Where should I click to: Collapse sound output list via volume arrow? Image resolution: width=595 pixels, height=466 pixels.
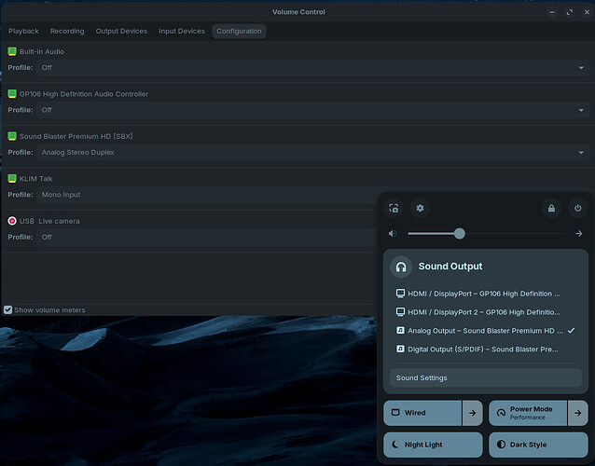click(579, 234)
